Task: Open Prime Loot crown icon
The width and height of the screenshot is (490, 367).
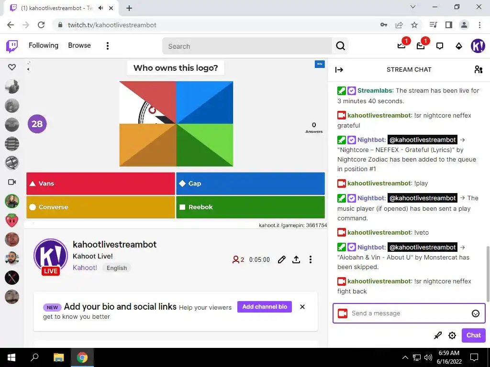Action: pos(401,46)
